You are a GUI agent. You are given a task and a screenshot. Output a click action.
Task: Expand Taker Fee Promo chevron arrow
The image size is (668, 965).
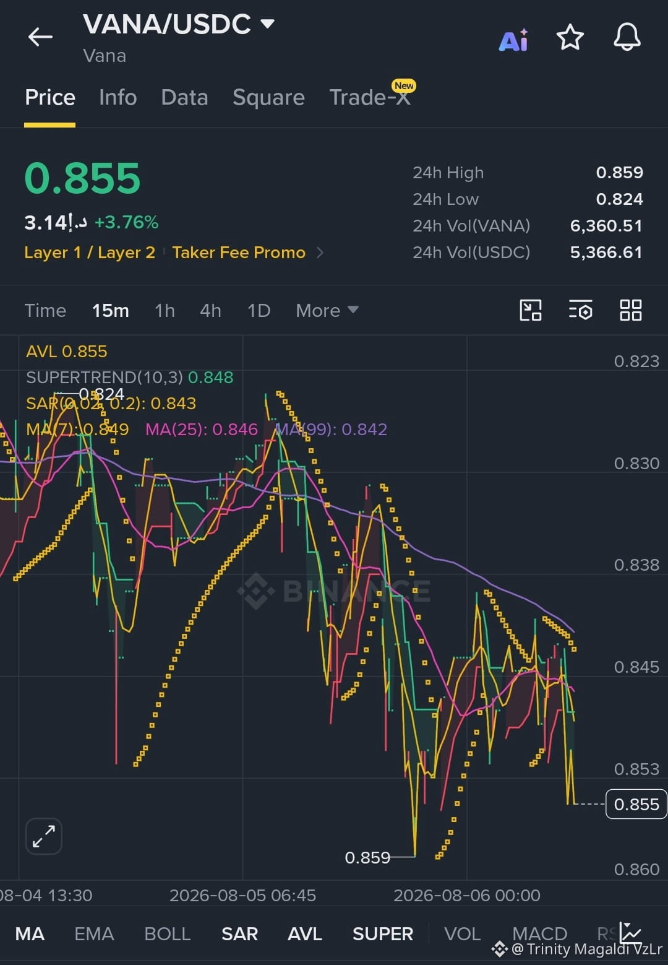click(x=320, y=253)
